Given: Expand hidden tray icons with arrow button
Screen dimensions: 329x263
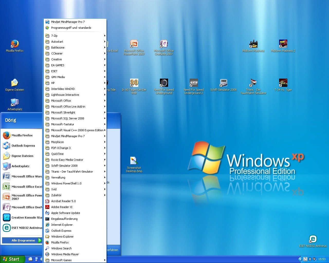Looking at the screenshot, I should [300, 259].
